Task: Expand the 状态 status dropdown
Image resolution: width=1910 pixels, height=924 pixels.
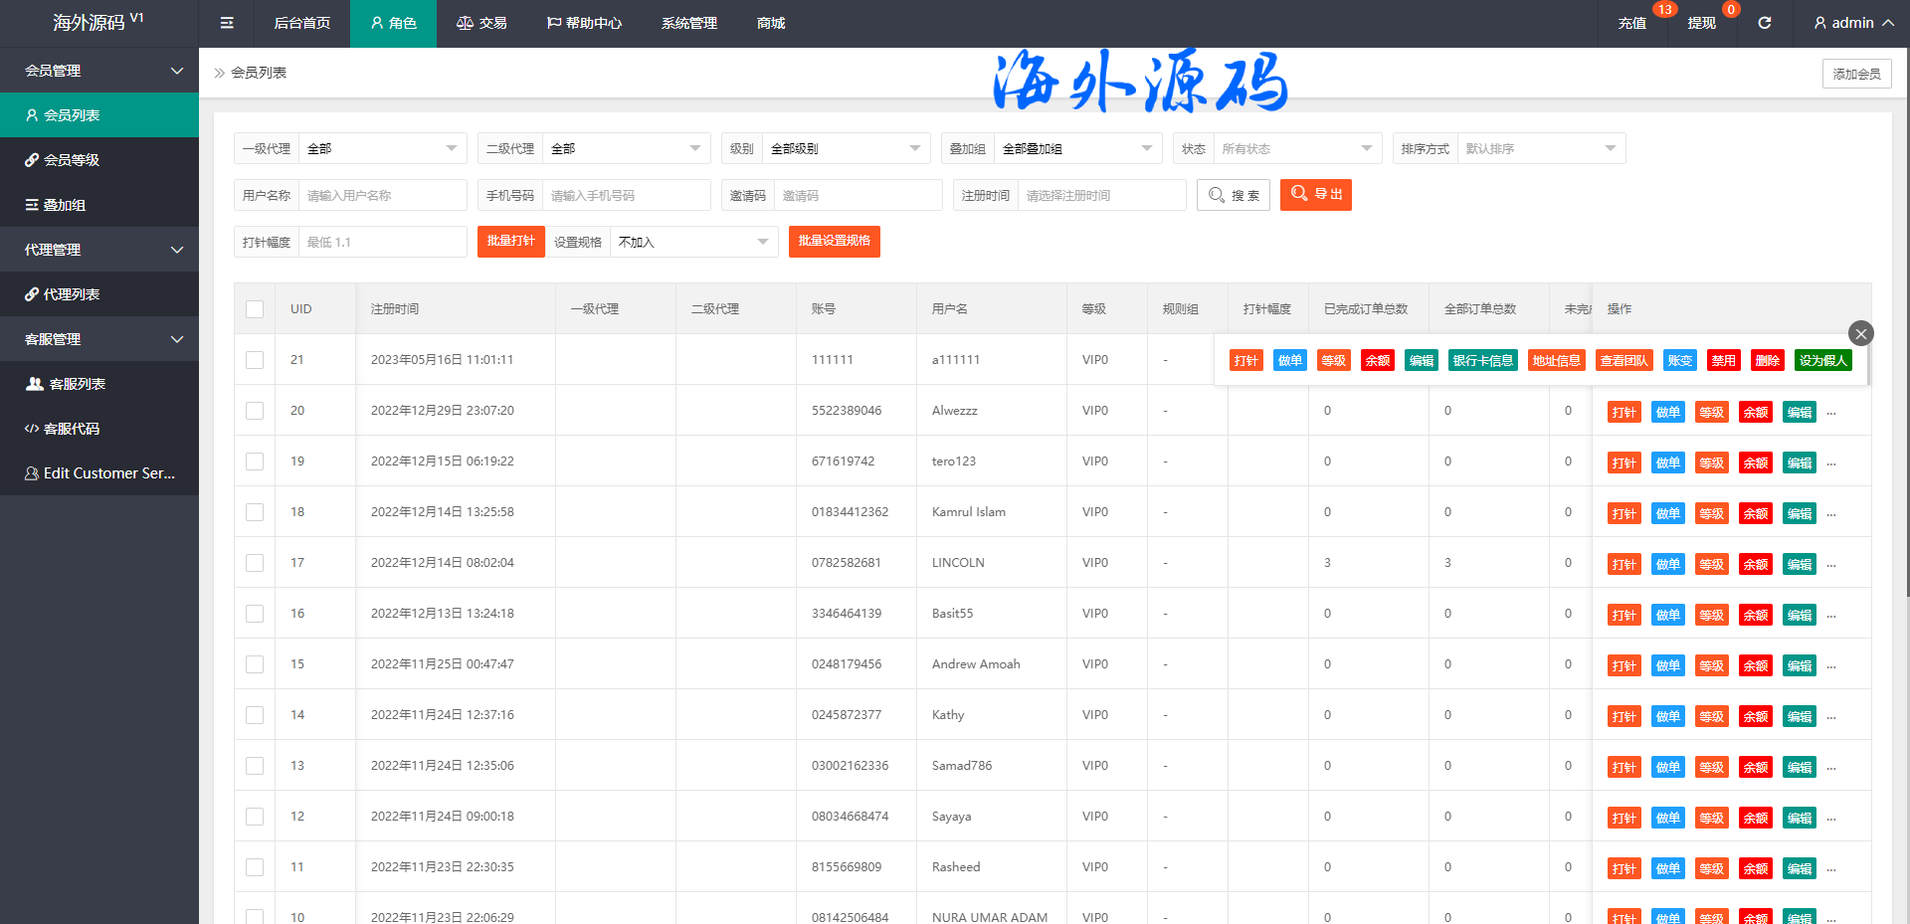Action: [x=1296, y=148]
